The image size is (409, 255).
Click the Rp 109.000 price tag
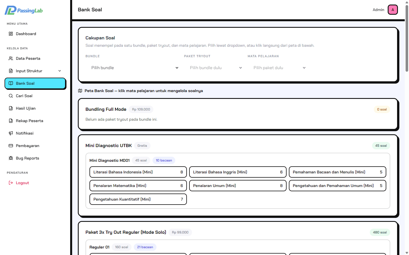pyautogui.click(x=141, y=109)
